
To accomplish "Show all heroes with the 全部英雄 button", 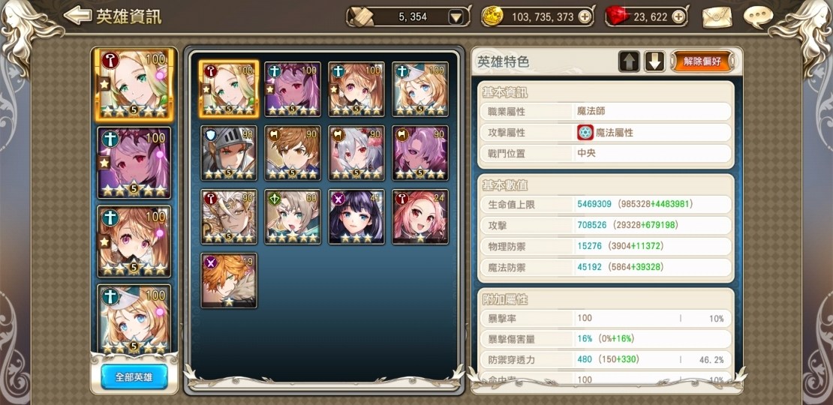I will [x=134, y=376].
